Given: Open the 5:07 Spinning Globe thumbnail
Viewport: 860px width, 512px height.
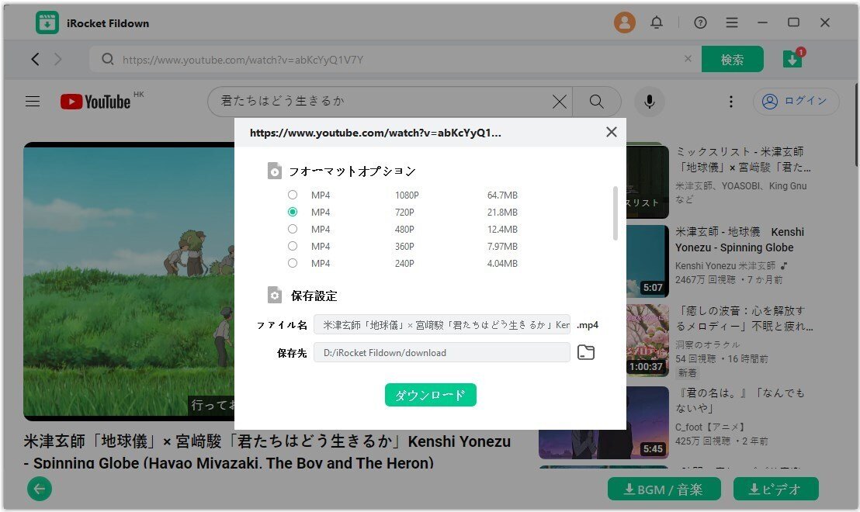Looking at the screenshot, I should 648,261.
